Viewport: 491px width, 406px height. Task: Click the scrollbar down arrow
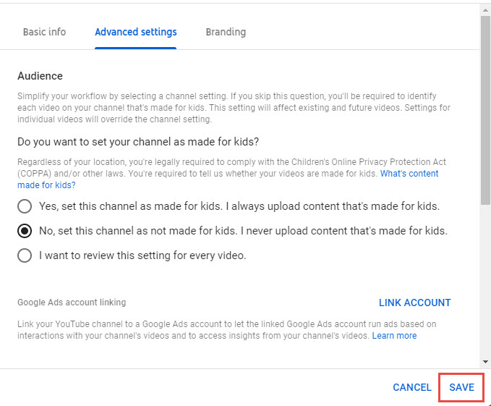[485, 362]
